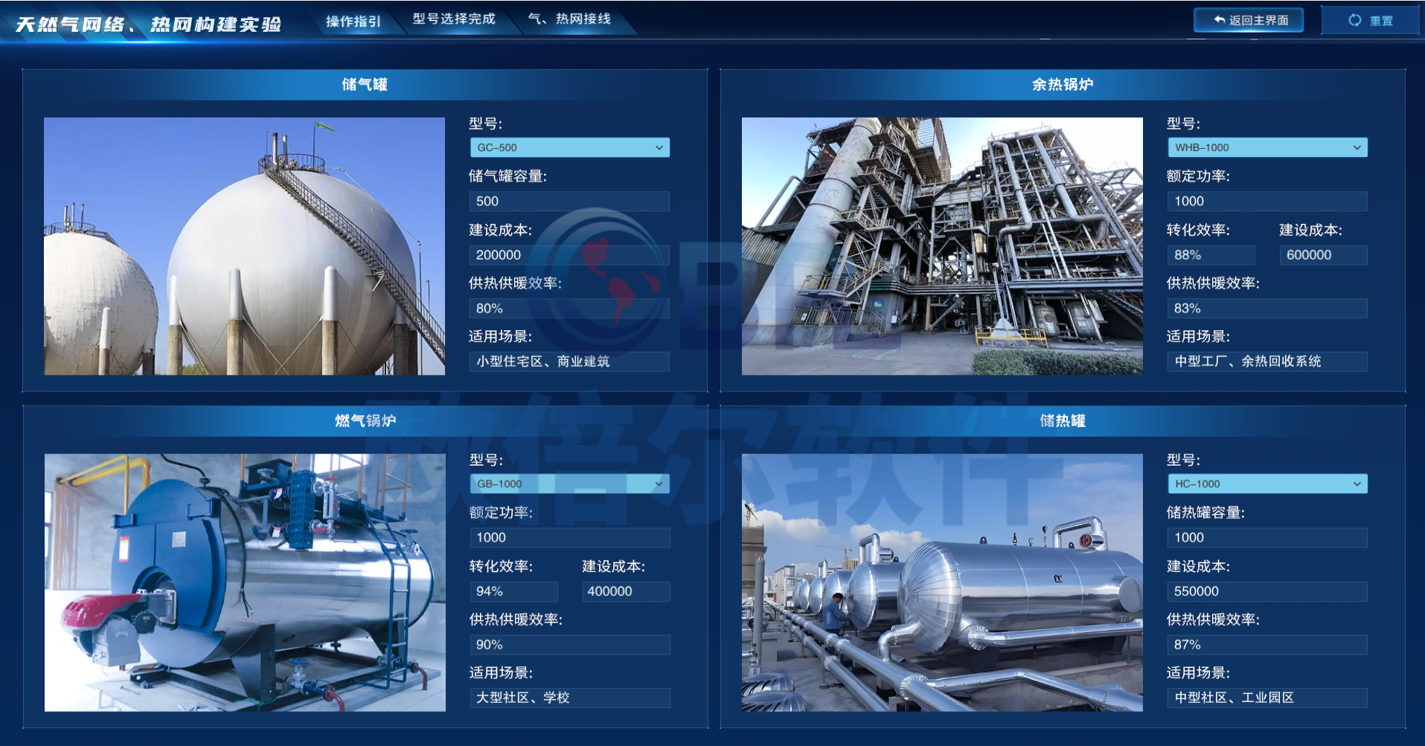1425x746 pixels.
Task: Click the 余热锅炉 panel header
Action: [1063, 85]
